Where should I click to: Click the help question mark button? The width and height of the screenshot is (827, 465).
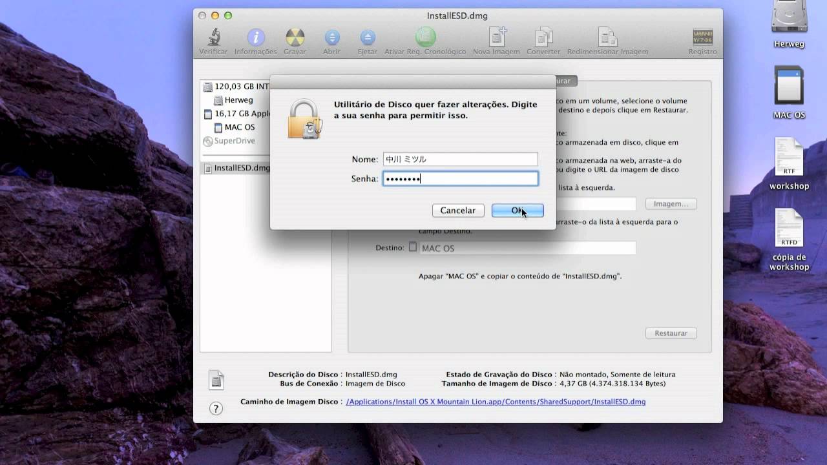216,408
